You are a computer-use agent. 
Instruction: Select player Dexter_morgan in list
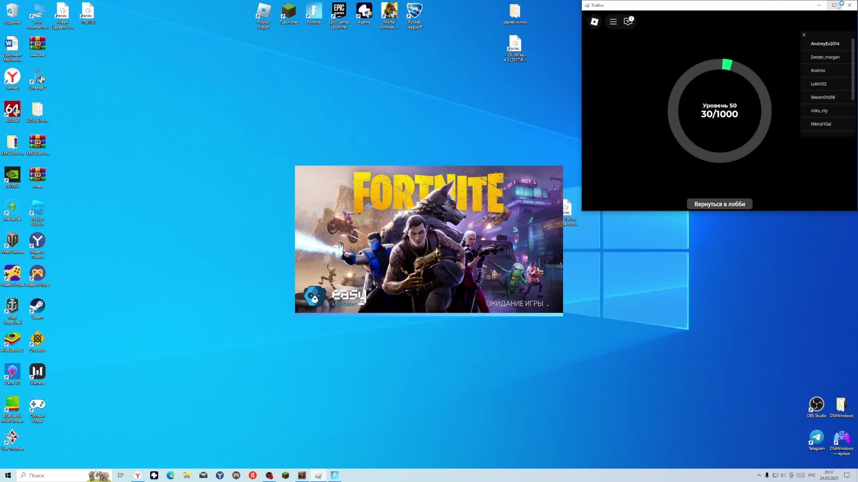pyautogui.click(x=825, y=57)
